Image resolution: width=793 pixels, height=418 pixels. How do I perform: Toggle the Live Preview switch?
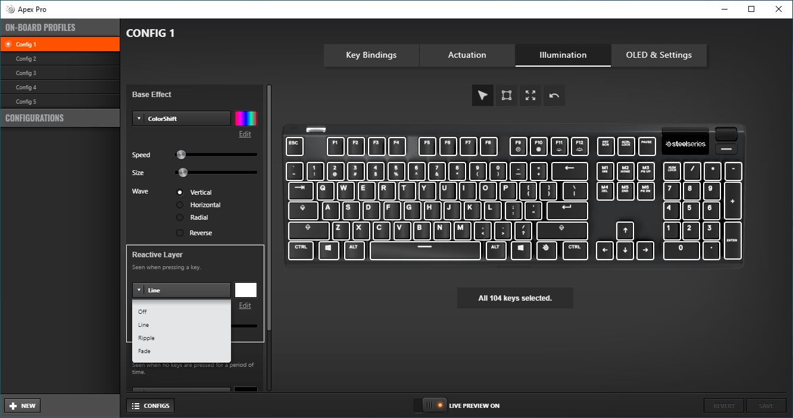click(430, 405)
